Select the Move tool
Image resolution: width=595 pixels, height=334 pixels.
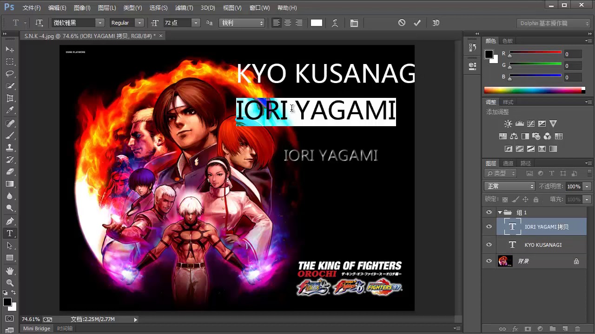click(x=10, y=49)
